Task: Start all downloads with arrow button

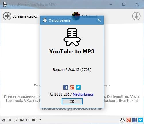Action: click(x=136, y=16)
